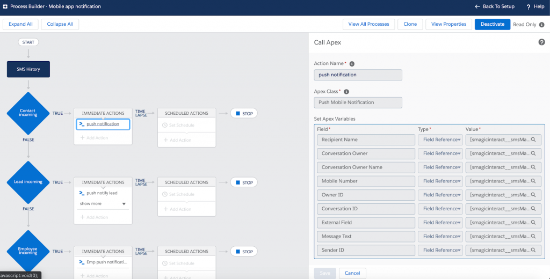Viewport: 550px width, 279px height.
Task: Click the info icon beside Action Name
Action: [x=352, y=64]
